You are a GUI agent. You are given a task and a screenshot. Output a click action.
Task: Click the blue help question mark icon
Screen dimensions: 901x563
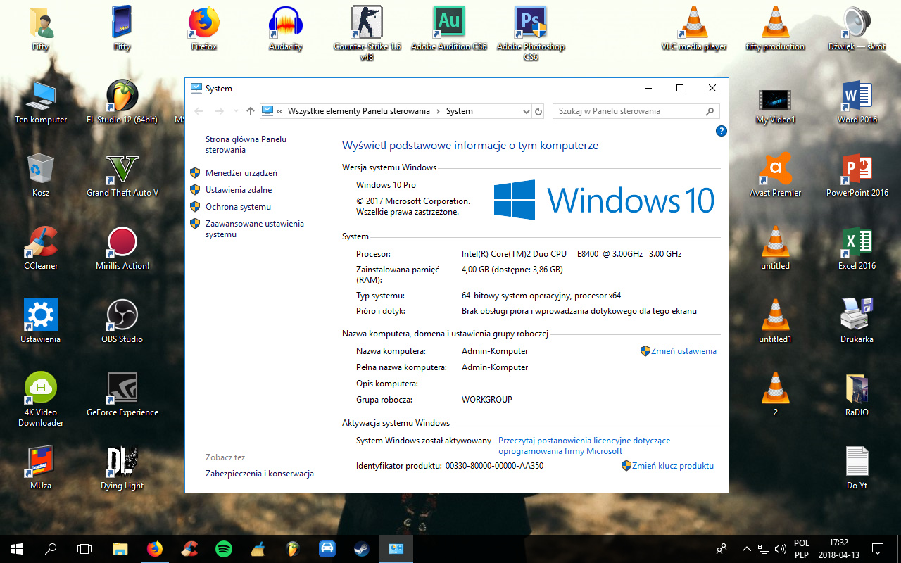(721, 131)
